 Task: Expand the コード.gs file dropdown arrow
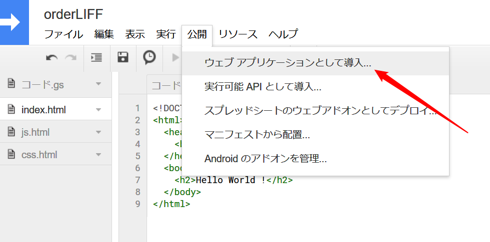coord(98,84)
